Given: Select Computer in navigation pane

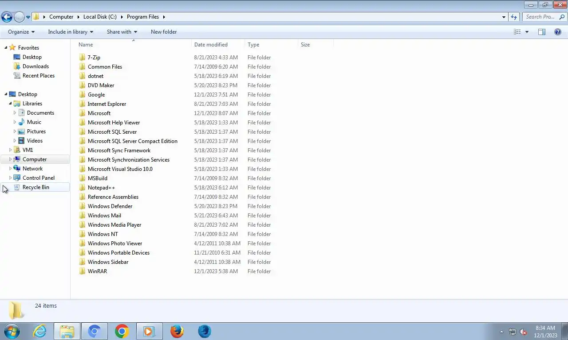Looking at the screenshot, I should (35, 159).
